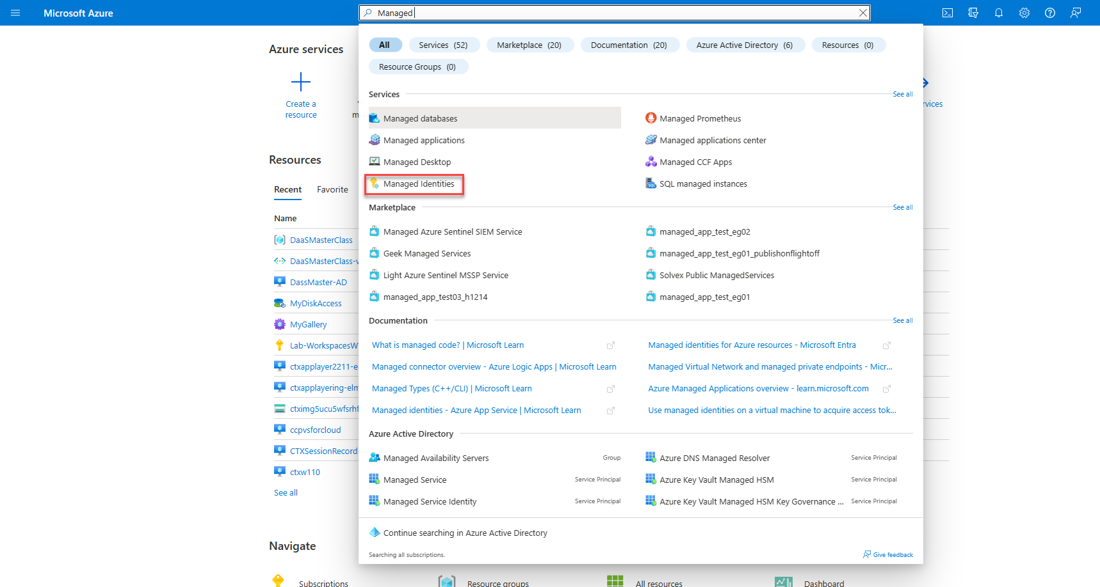Expand Marketplace results with See all

coord(902,208)
